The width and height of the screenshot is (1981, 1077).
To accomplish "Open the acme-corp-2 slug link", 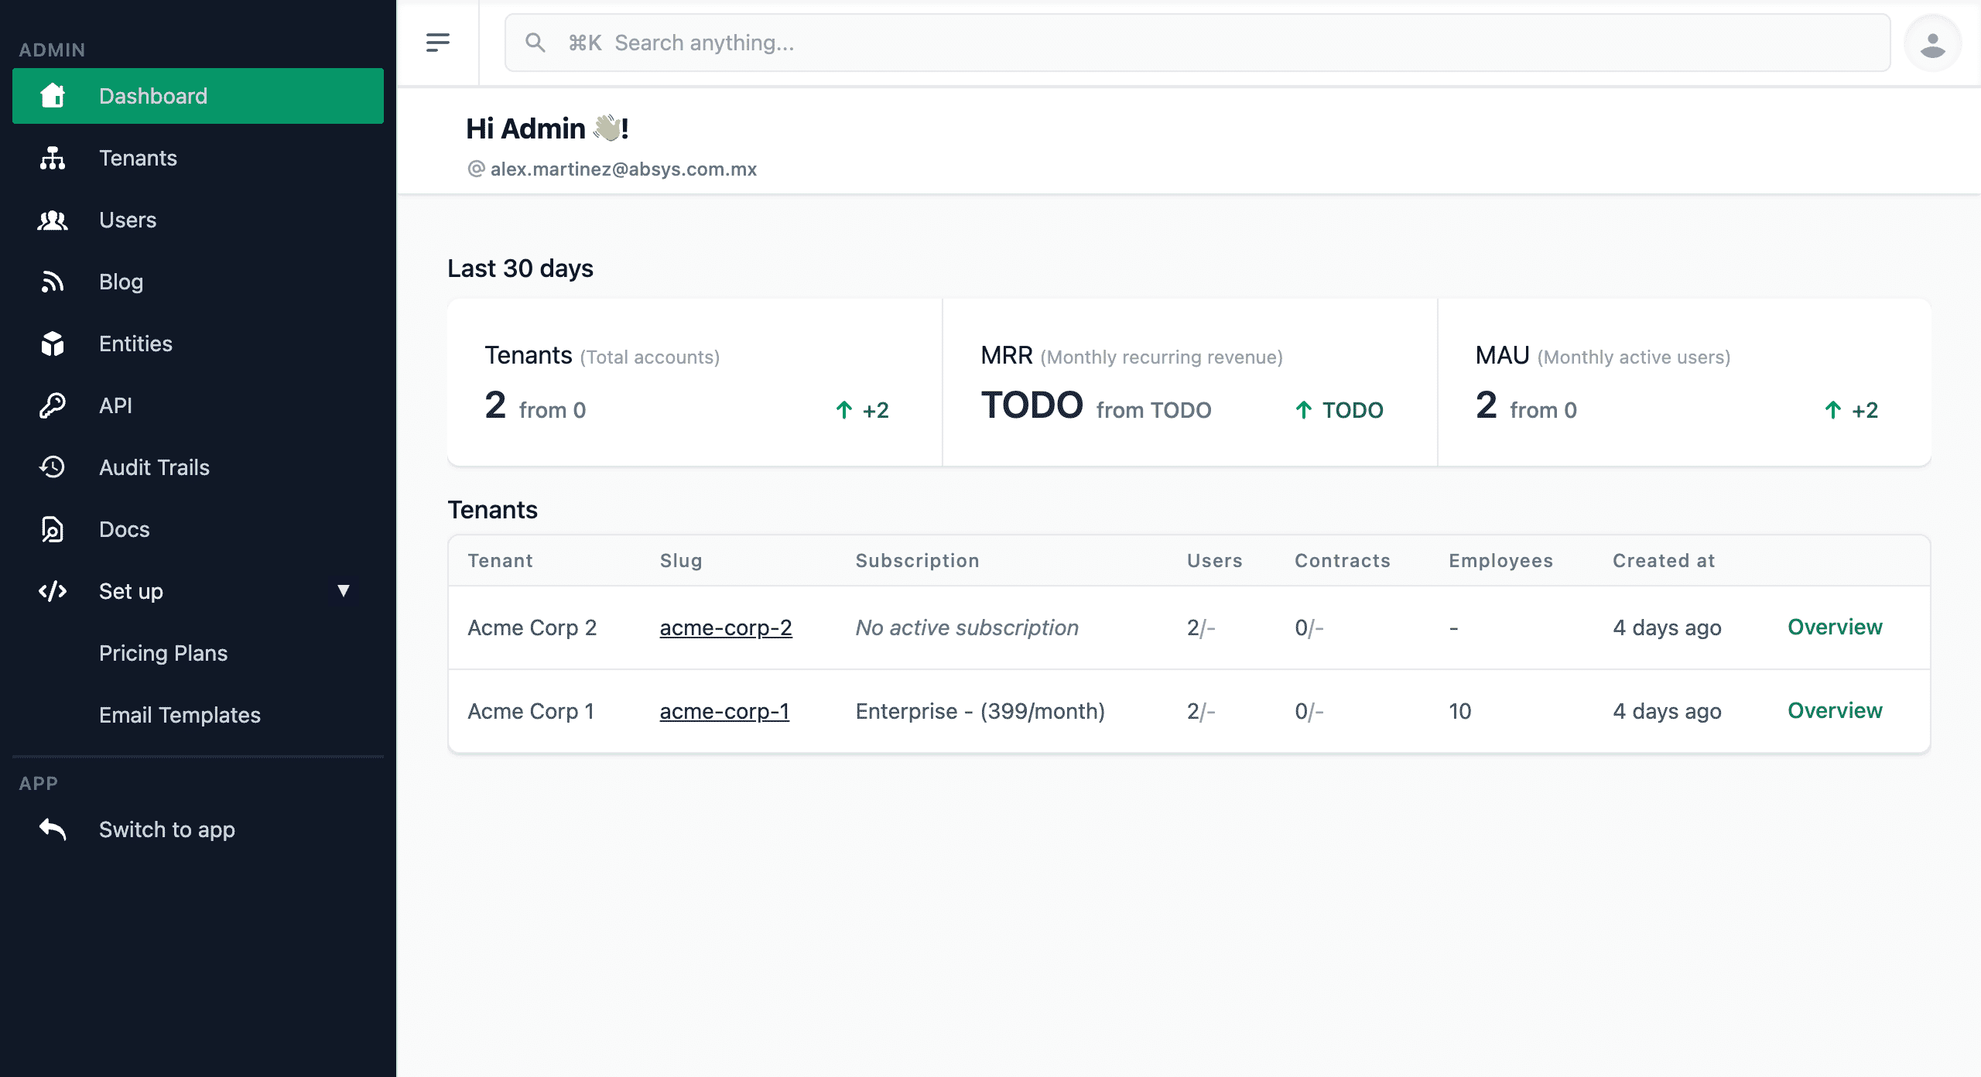I will (726, 627).
